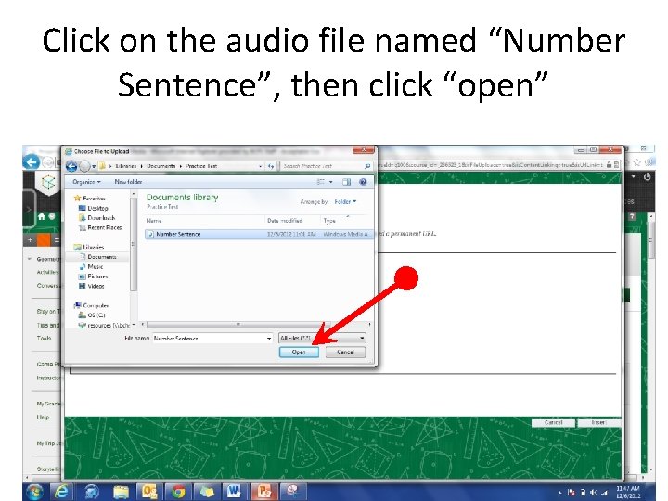668x501 pixels.
Task: Click Cancel in the upload dialog
Action: [x=345, y=353]
